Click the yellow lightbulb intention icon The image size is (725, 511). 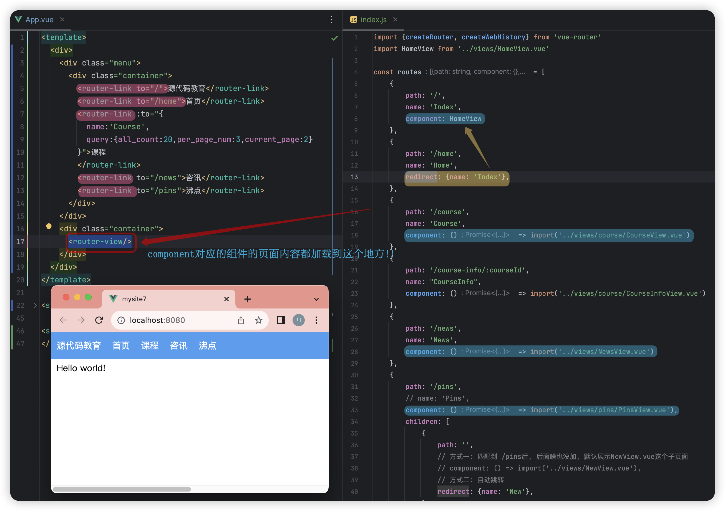point(49,227)
